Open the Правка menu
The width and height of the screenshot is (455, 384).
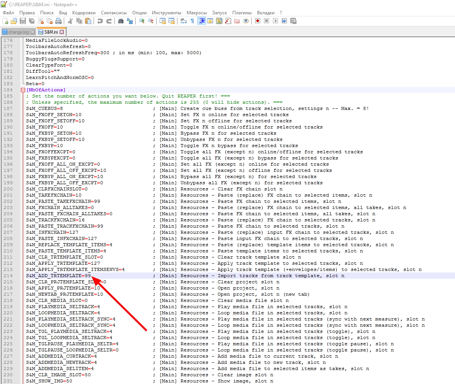click(27, 13)
